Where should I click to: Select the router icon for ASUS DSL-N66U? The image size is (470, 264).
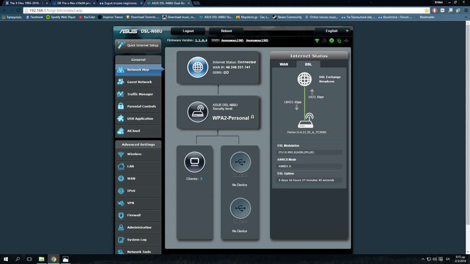[197, 112]
